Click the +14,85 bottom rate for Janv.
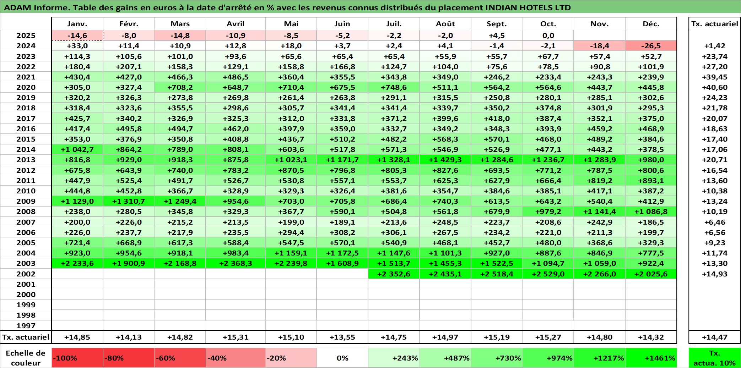Screen dimensions: 741x368 77,337
